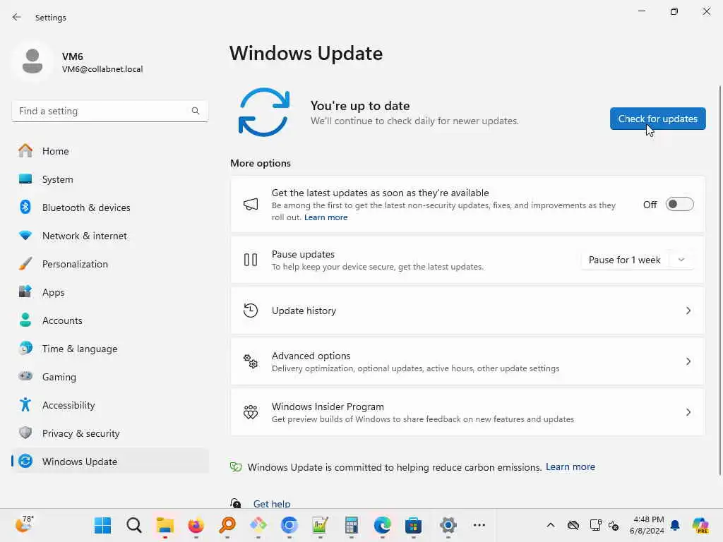
Task: Show hidden icons tray chevron
Action: pos(551,525)
